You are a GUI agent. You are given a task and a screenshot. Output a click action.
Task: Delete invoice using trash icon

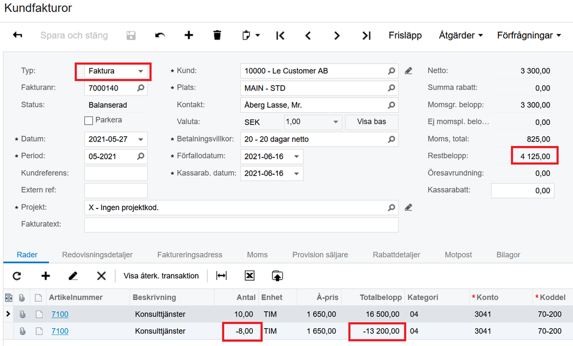click(x=217, y=36)
